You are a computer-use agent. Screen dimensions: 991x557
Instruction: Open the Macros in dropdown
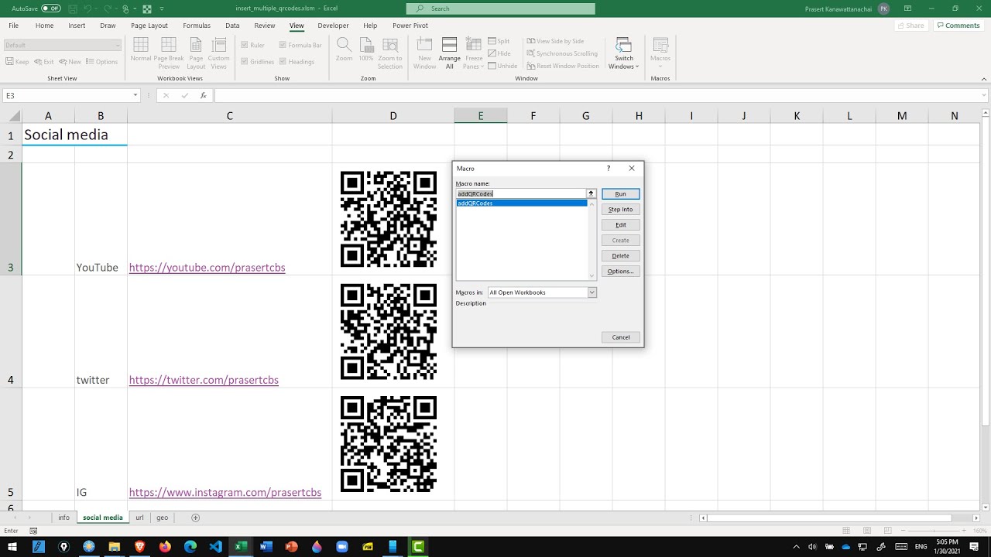pos(592,292)
